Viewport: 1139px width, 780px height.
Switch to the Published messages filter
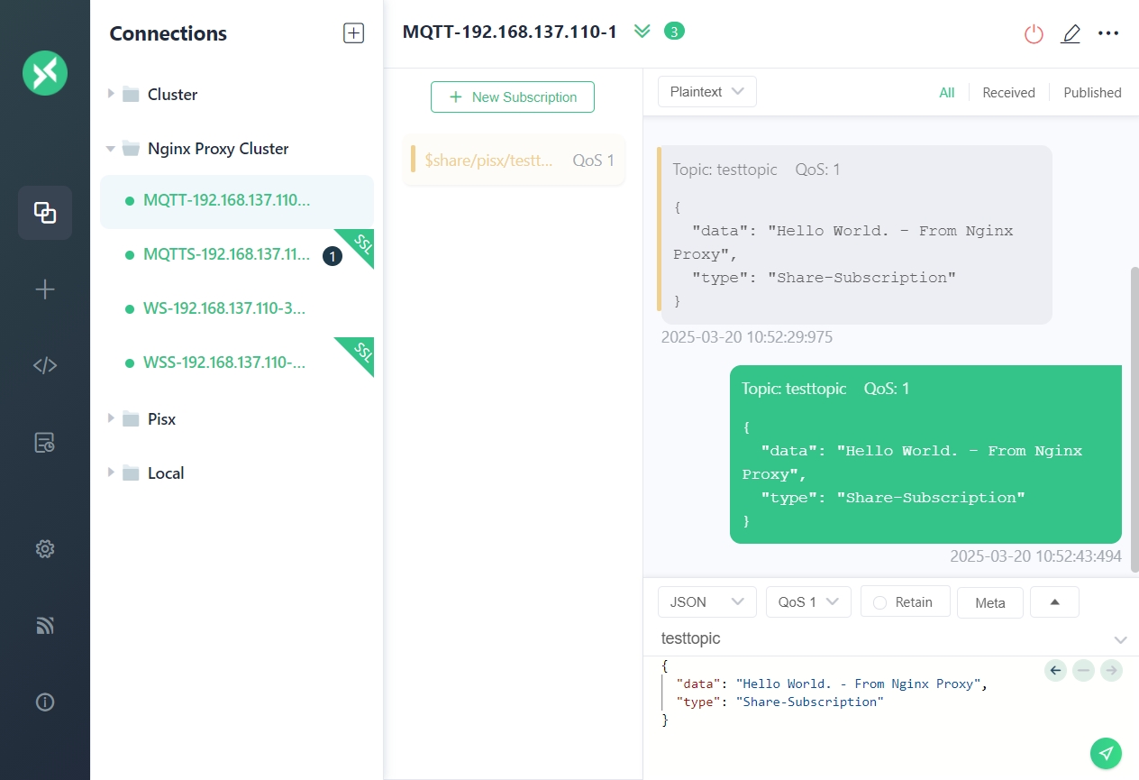click(1092, 92)
